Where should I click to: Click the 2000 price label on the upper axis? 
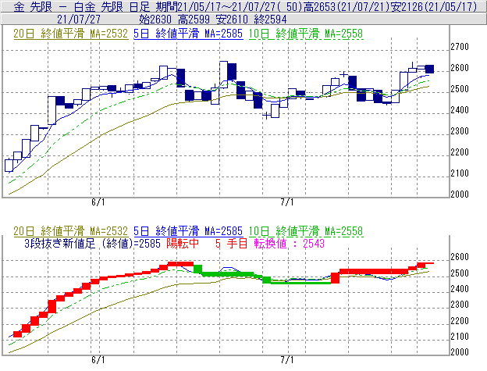460,194
